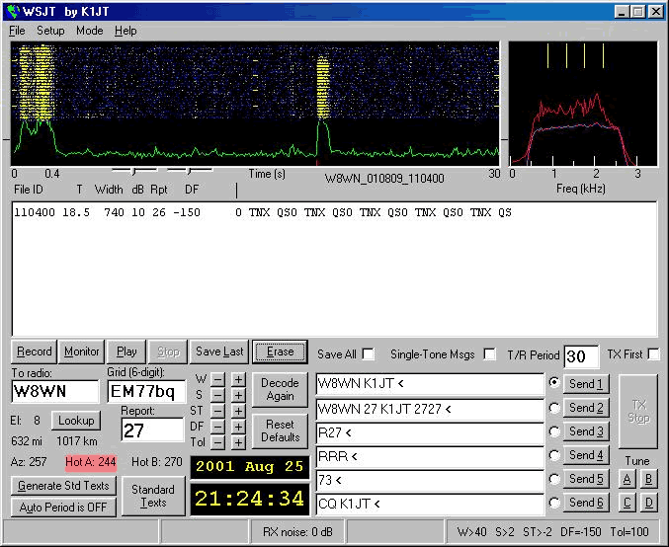Check the TX First box

(x=653, y=354)
